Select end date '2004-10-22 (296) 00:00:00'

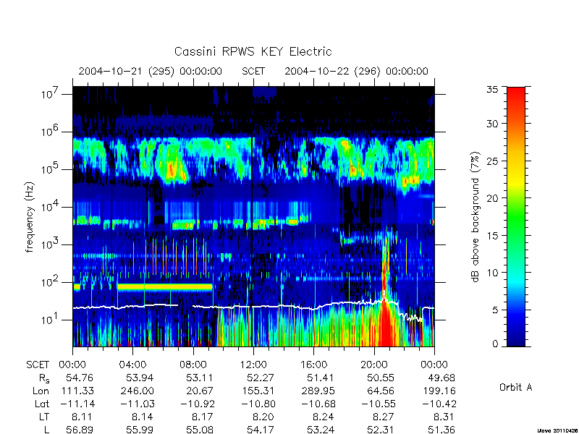tap(356, 71)
